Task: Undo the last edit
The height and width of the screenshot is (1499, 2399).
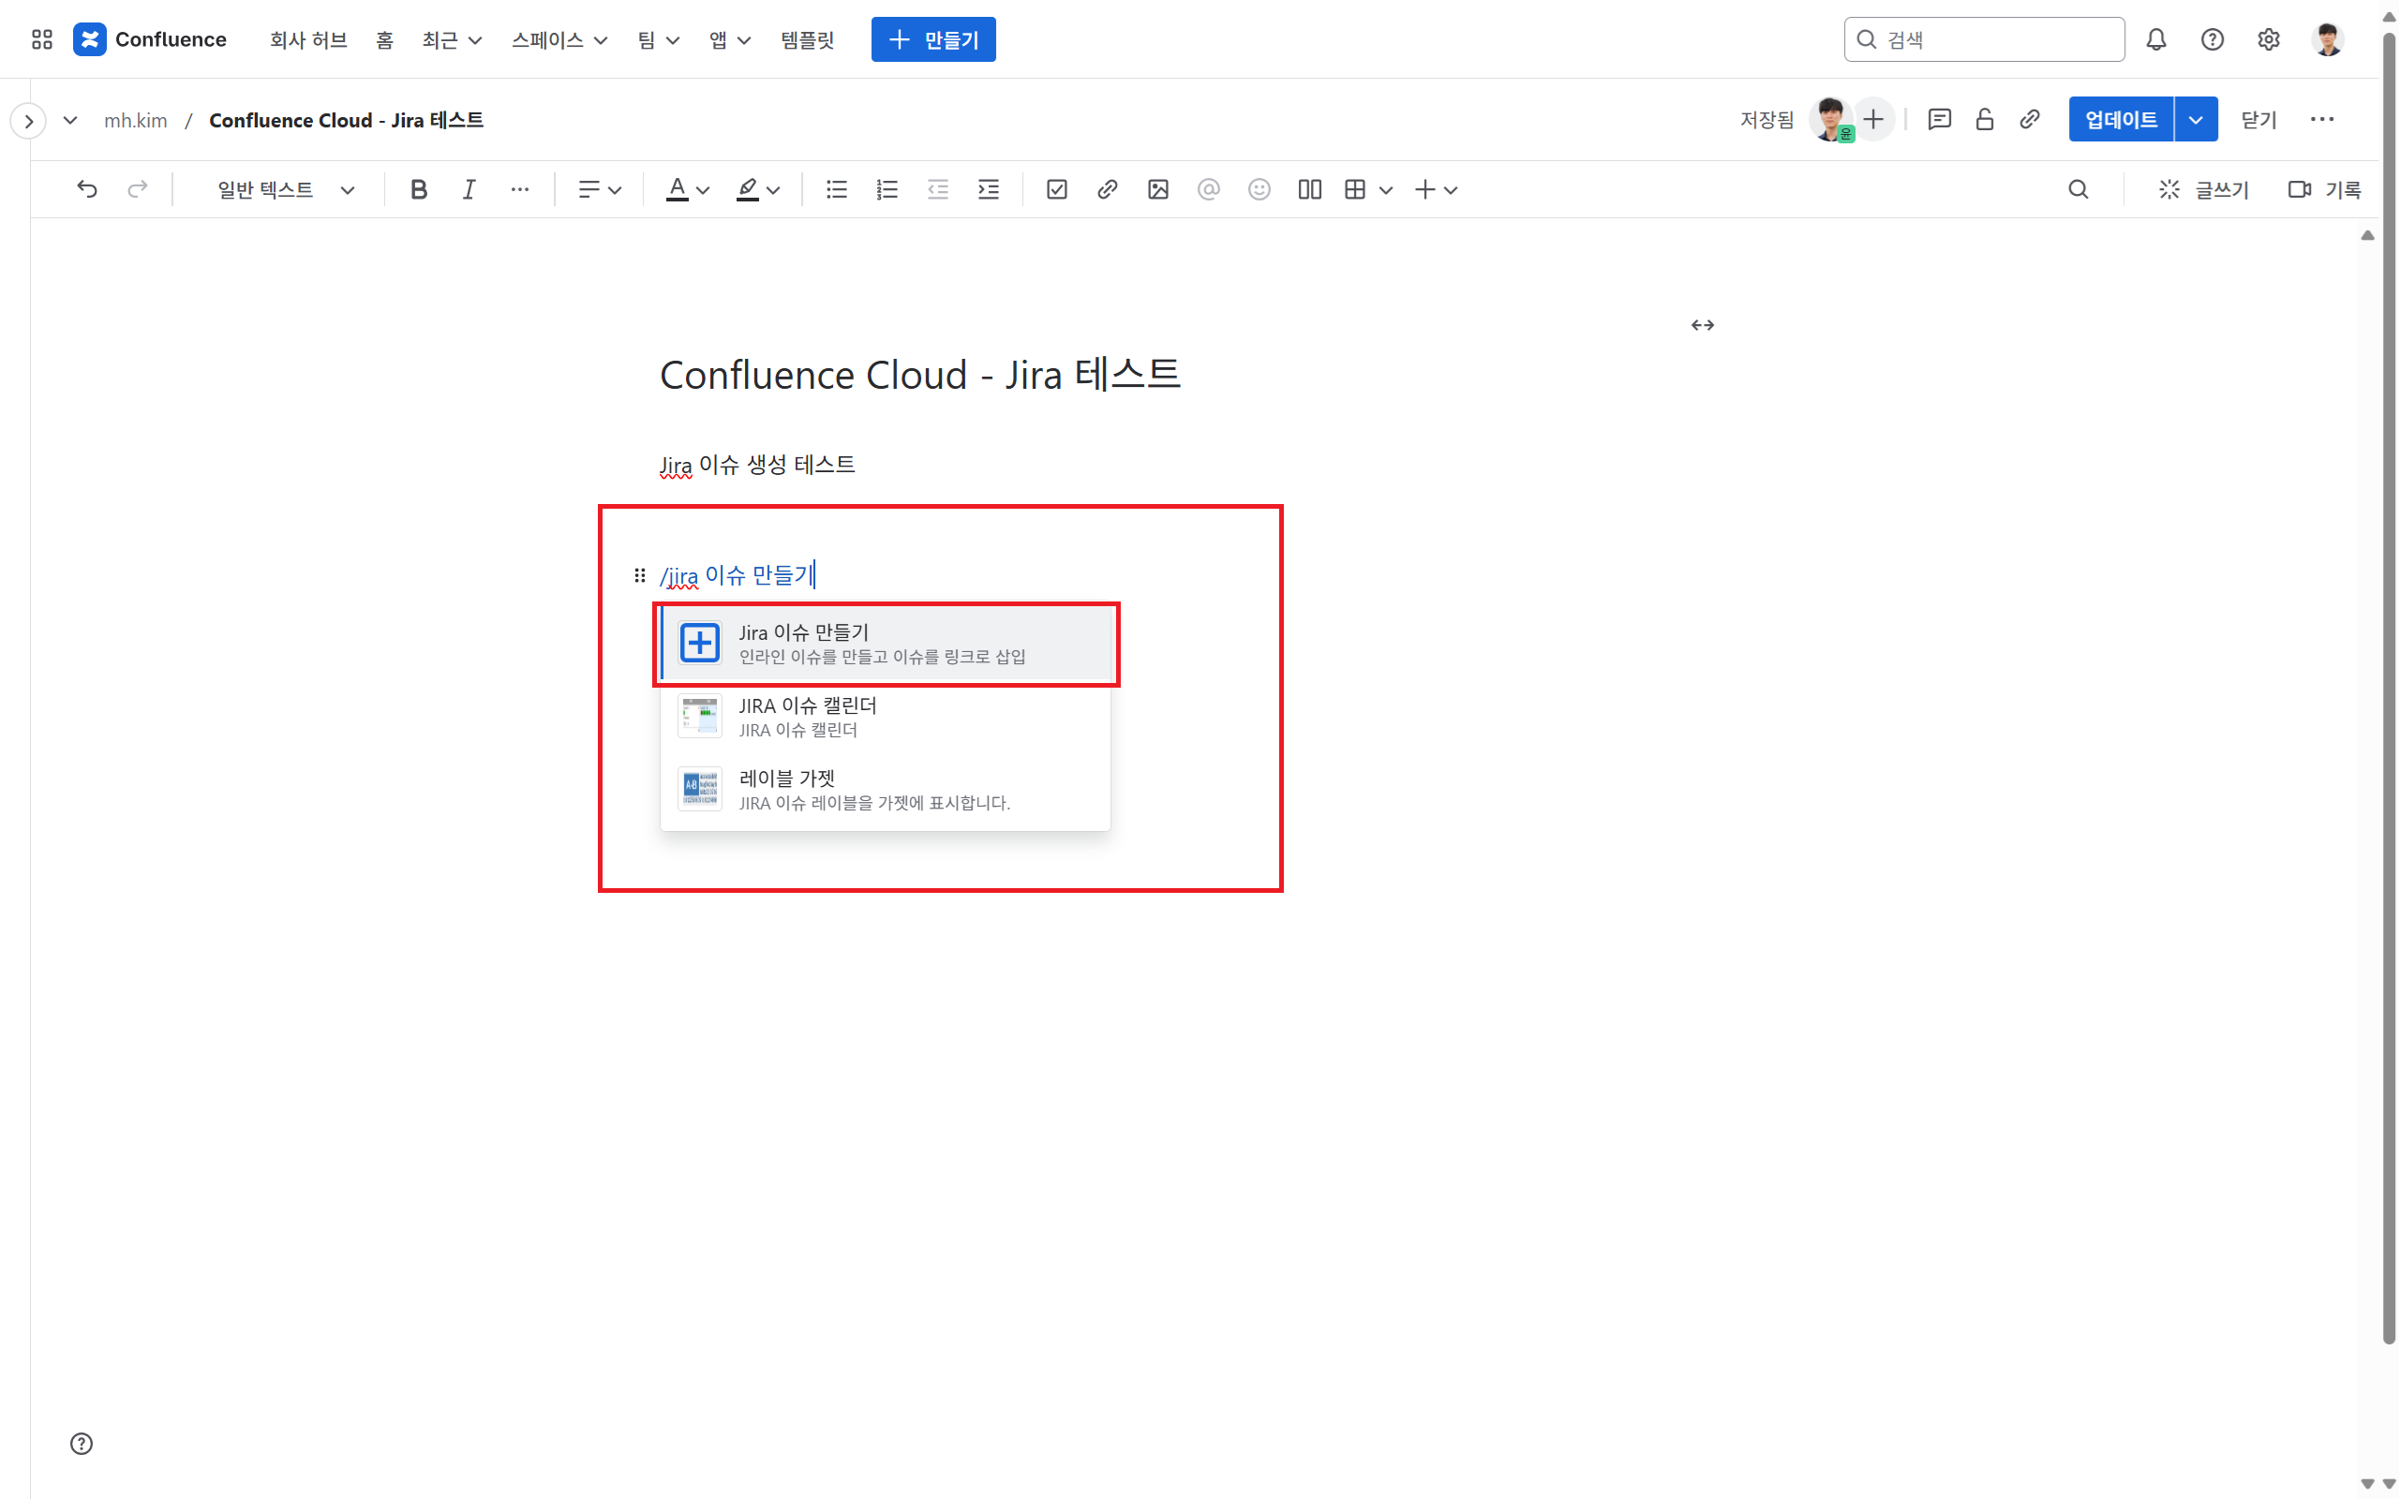Action: [x=87, y=189]
